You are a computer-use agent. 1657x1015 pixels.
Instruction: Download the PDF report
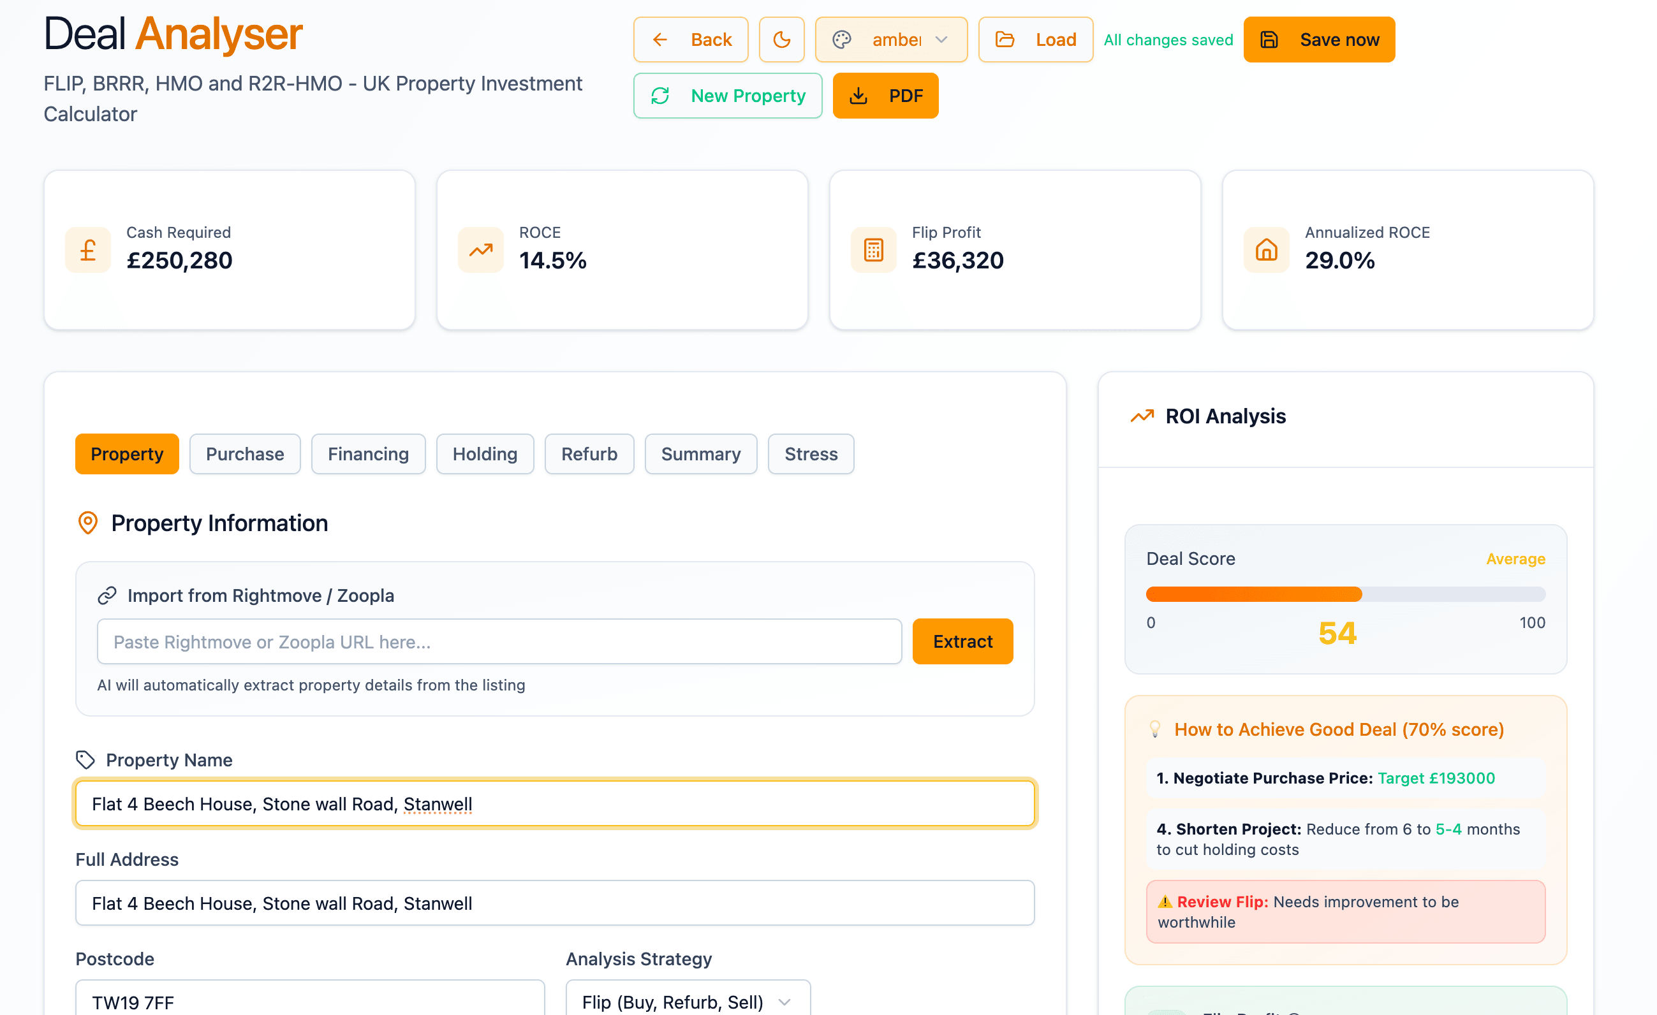[886, 96]
